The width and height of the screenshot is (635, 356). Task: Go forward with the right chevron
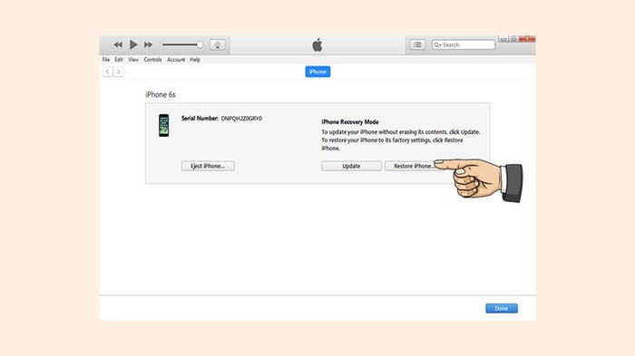118,72
